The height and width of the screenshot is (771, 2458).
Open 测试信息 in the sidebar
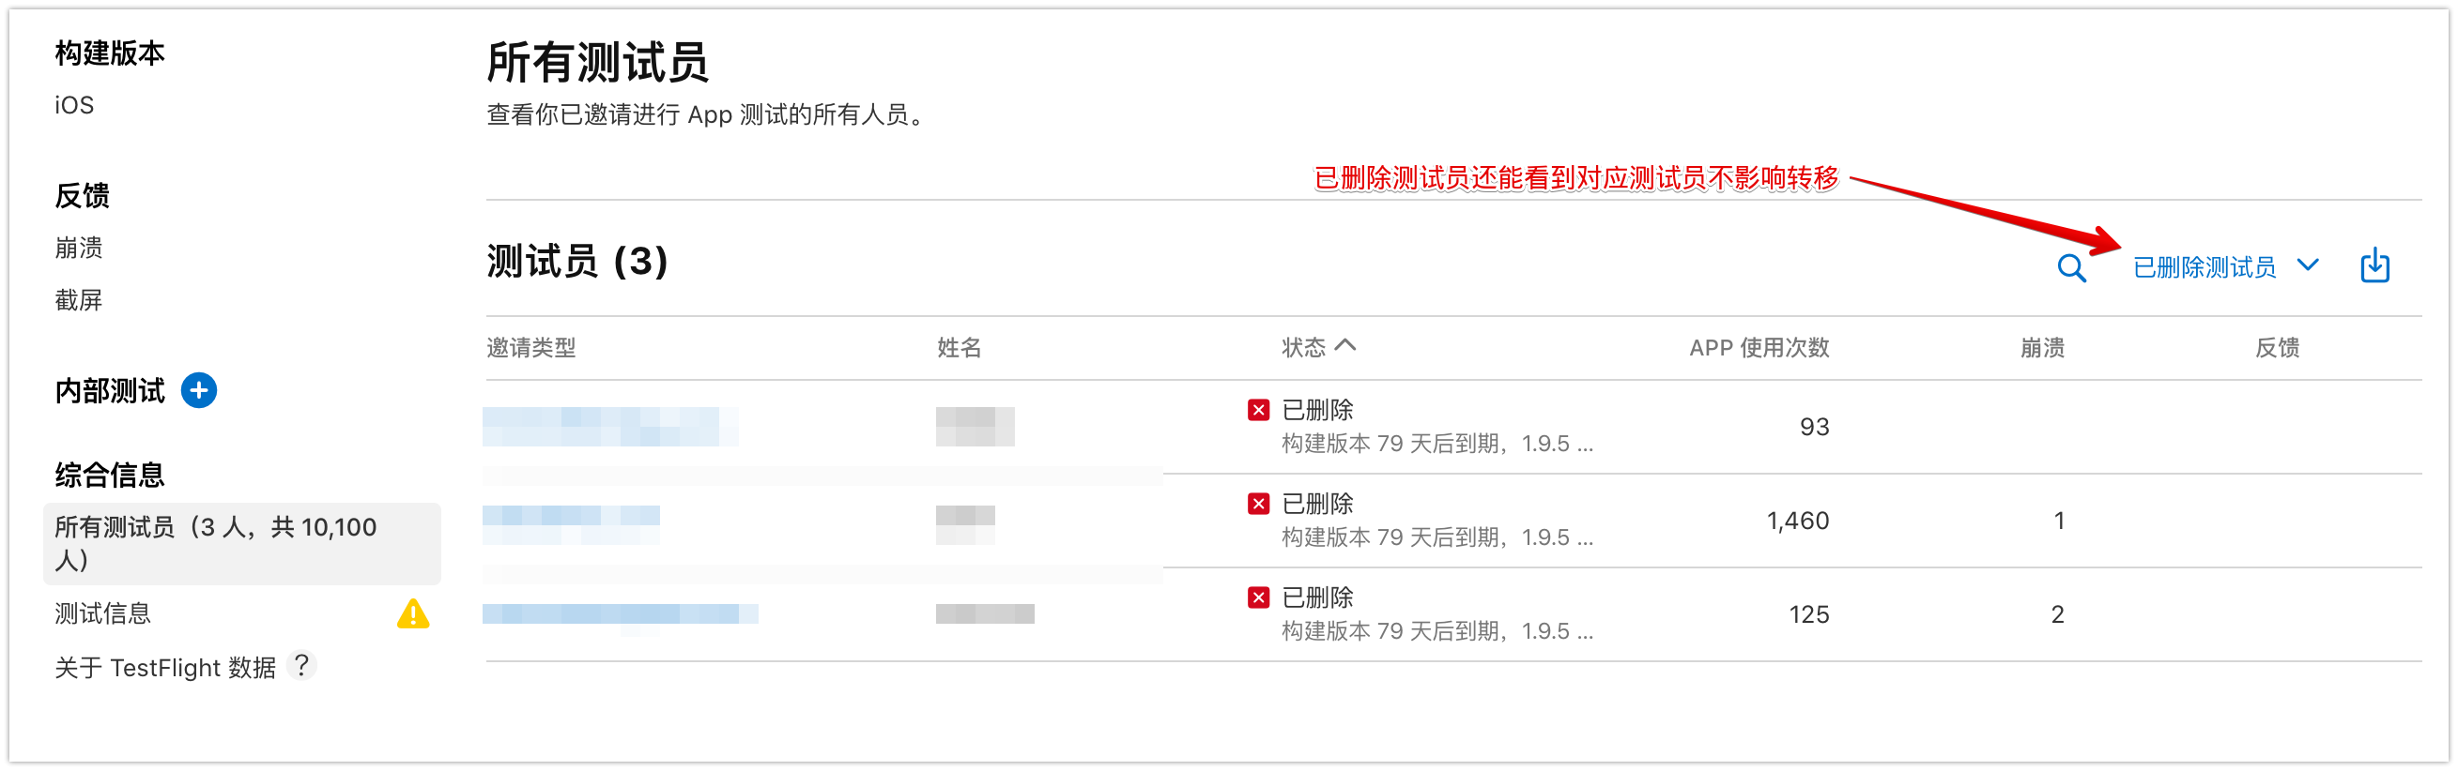tap(103, 613)
